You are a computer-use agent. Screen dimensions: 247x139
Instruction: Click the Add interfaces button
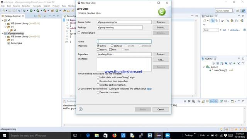coord(161,60)
